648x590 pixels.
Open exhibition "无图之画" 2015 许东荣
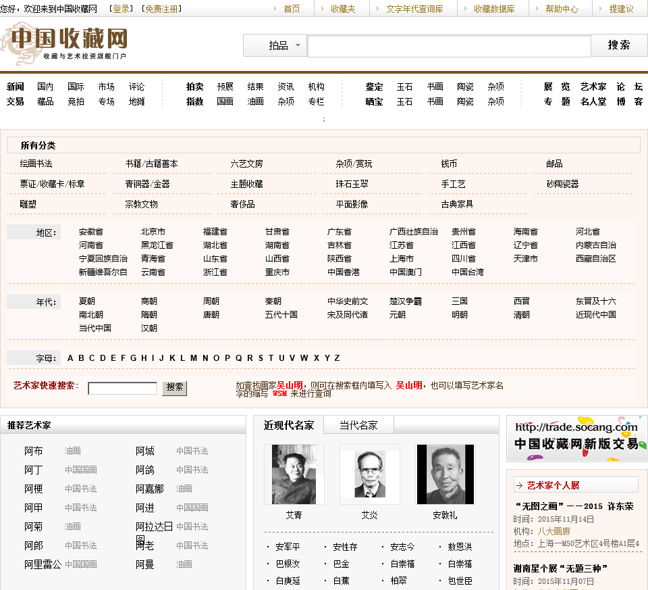pos(574,506)
